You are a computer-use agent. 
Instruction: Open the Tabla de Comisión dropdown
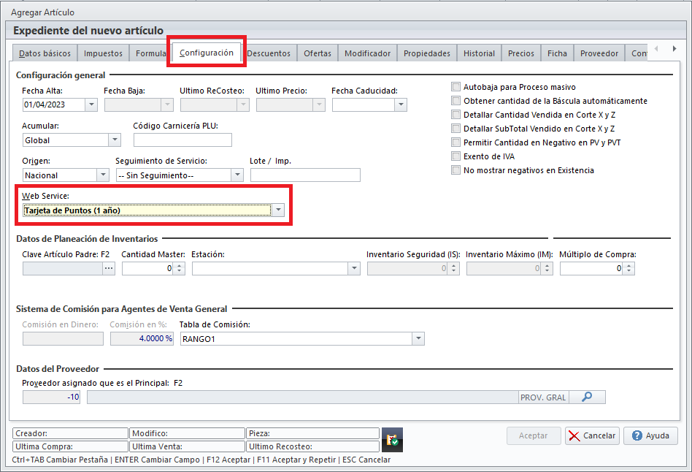(418, 339)
